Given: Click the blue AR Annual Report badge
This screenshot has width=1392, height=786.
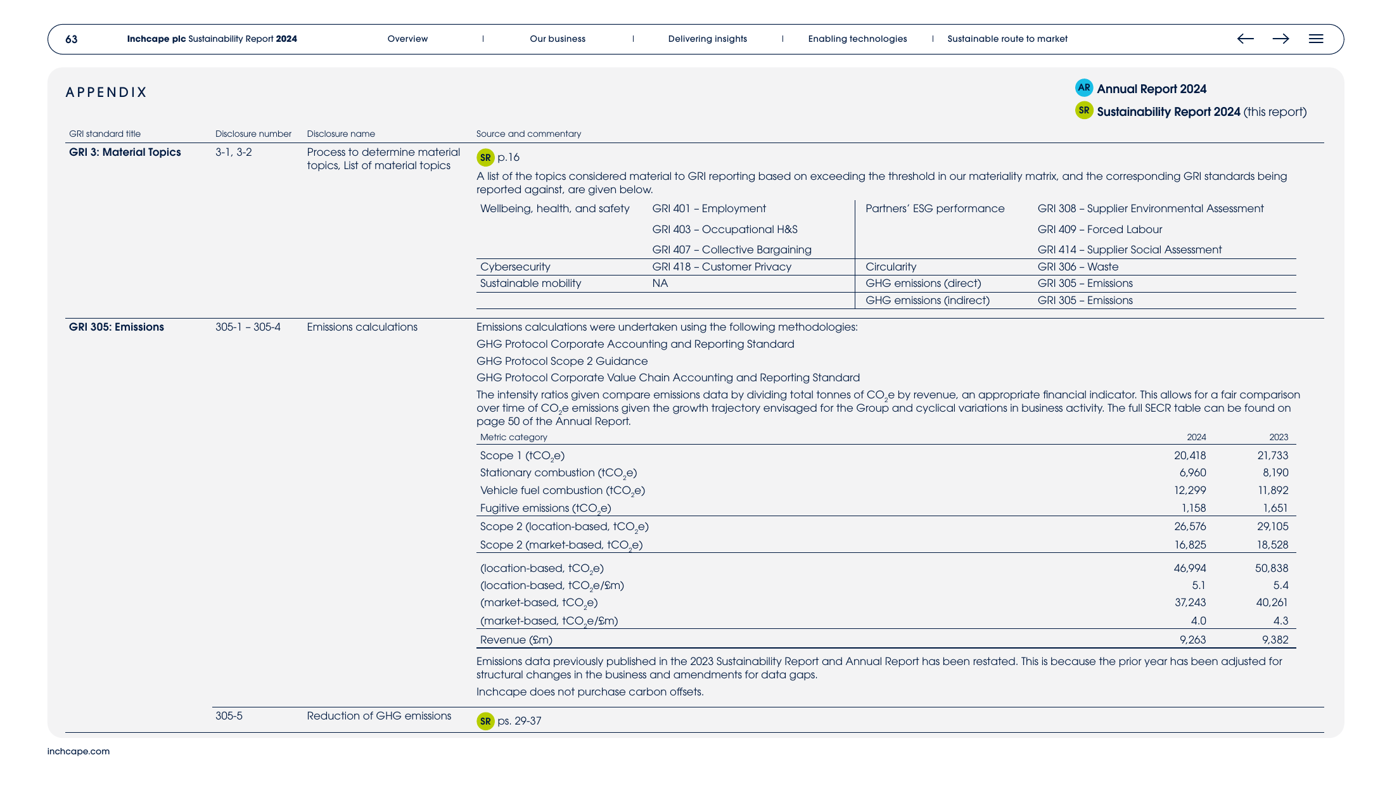Looking at the screenshot, I should point(1084,87).
